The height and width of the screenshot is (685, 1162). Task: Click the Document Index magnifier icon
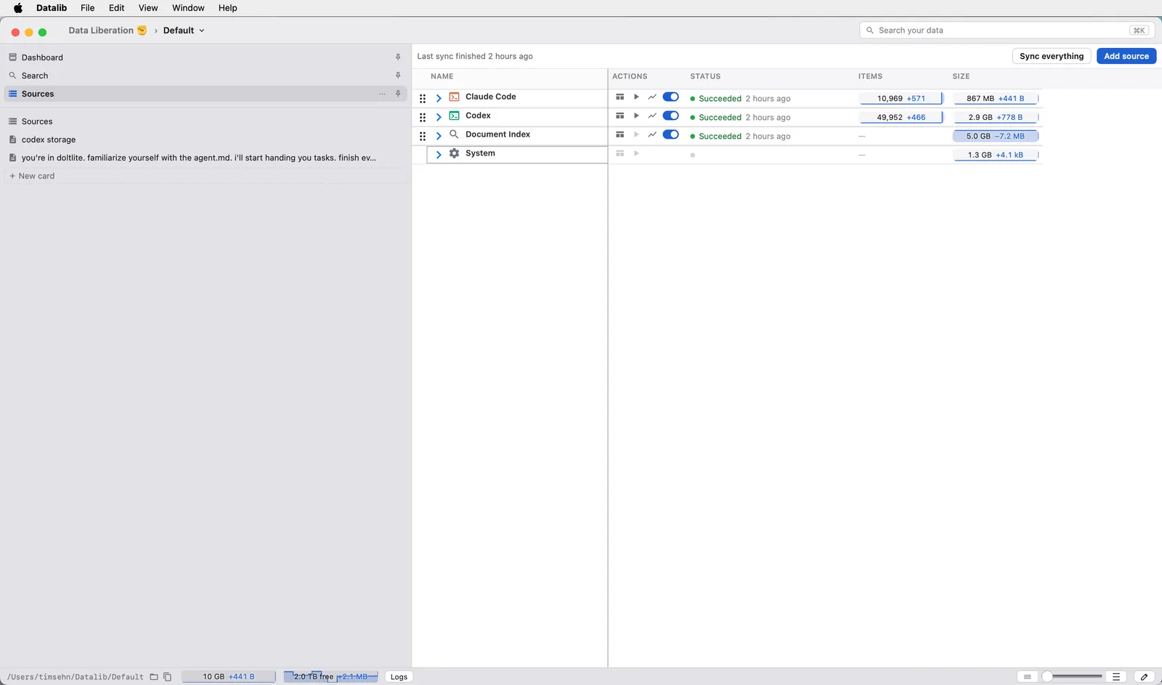click(454, 134)
